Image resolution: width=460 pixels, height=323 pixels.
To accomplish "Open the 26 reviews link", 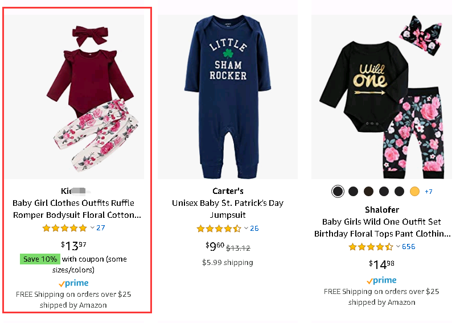I will (254, 229).
